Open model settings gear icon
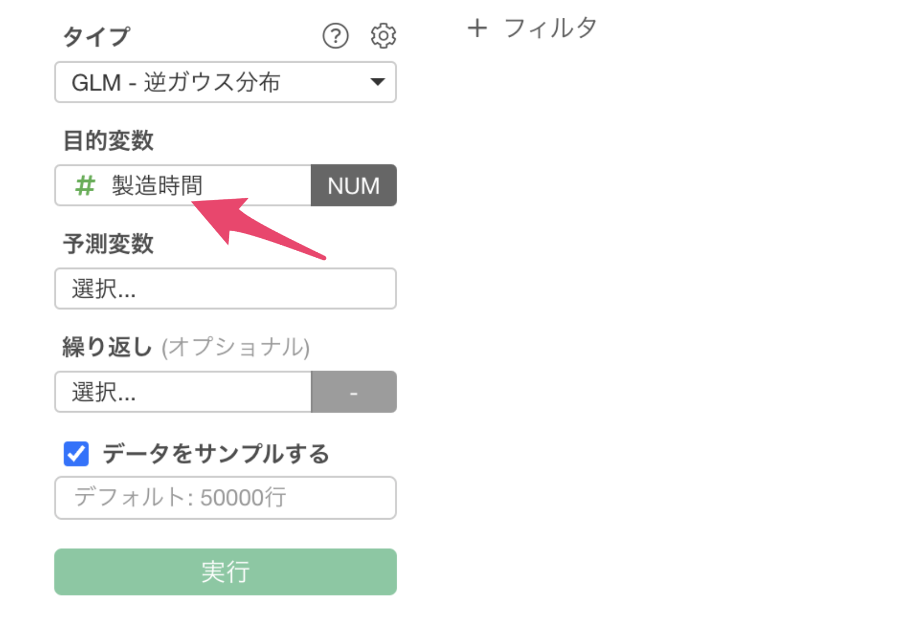910x631 pixels. coord(383,36)
